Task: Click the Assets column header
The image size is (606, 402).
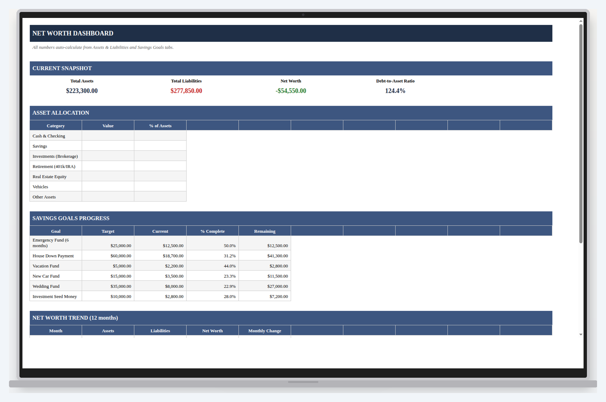Action: pyautogui.click(x=108, y=331)
